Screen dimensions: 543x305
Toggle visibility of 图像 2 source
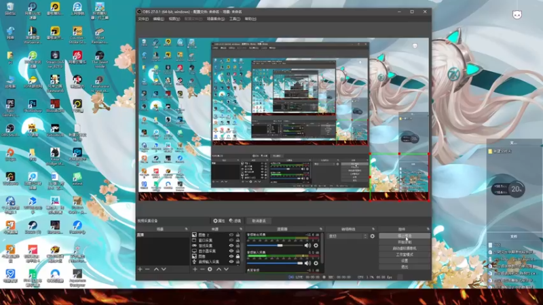pyautogui.click(x=231, y=235)
